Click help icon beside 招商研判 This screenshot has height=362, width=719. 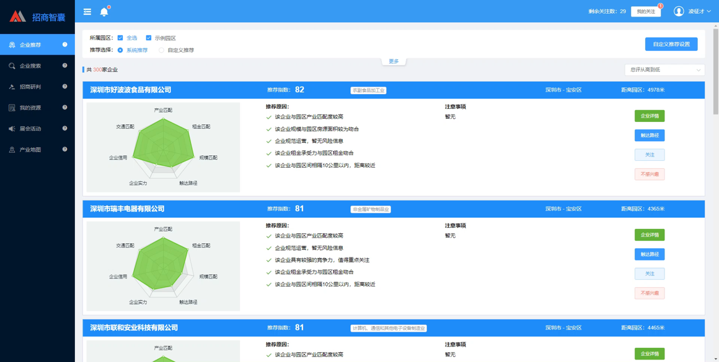click(x=64, y=87)
